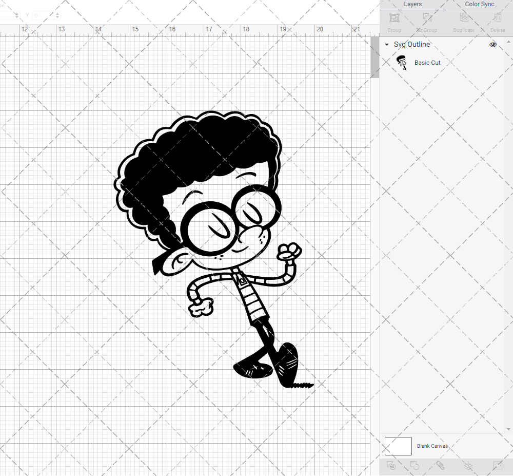513x476 pixels.
Task: Switch to the Layers tab
Action: pos(412,4)
